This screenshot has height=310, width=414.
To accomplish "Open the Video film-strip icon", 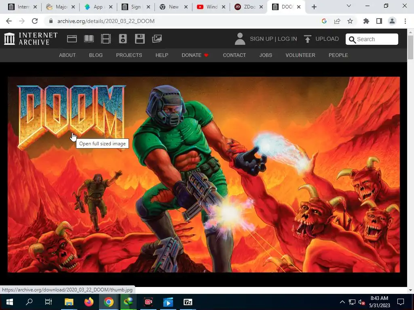I will (x=106, y=39).
